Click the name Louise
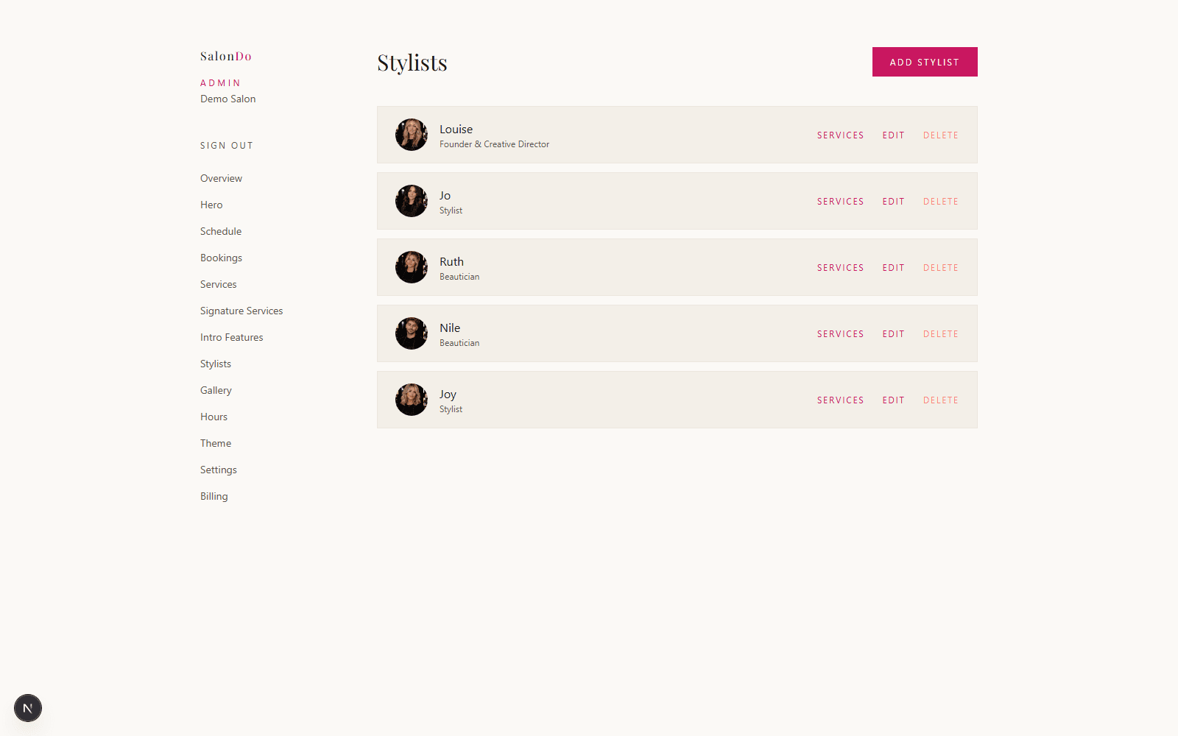 456,129
